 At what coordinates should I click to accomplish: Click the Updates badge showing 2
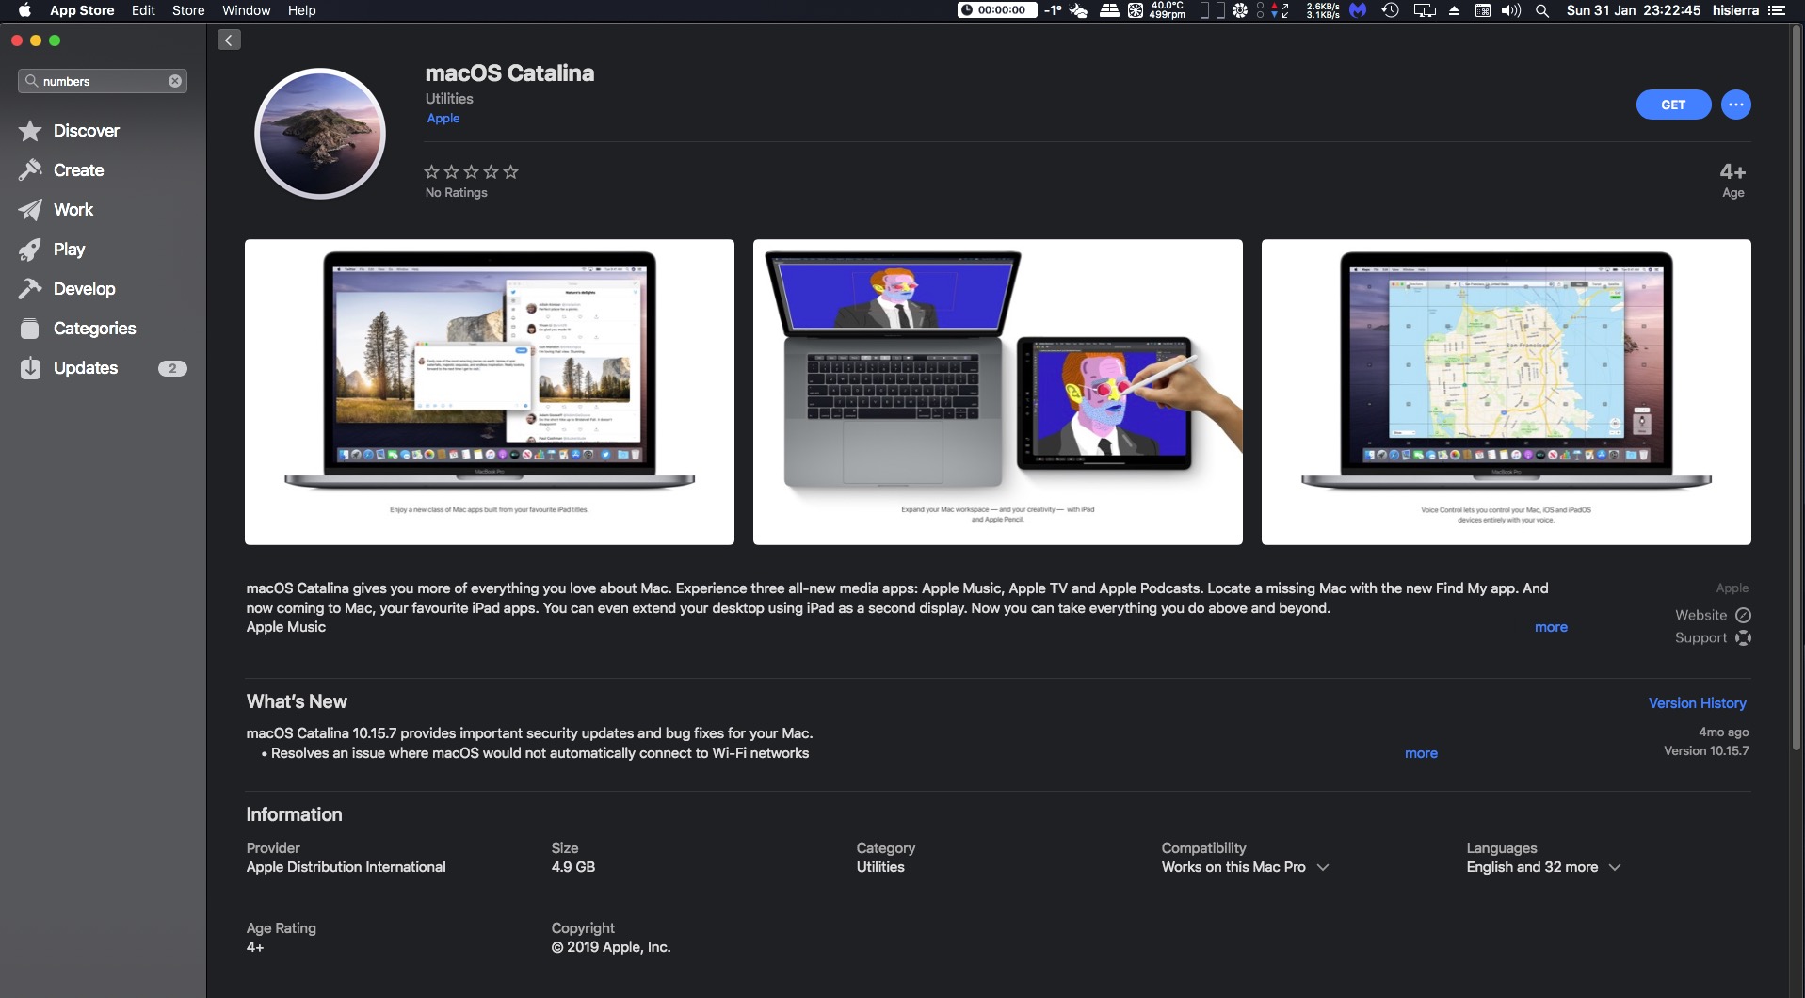172,368
